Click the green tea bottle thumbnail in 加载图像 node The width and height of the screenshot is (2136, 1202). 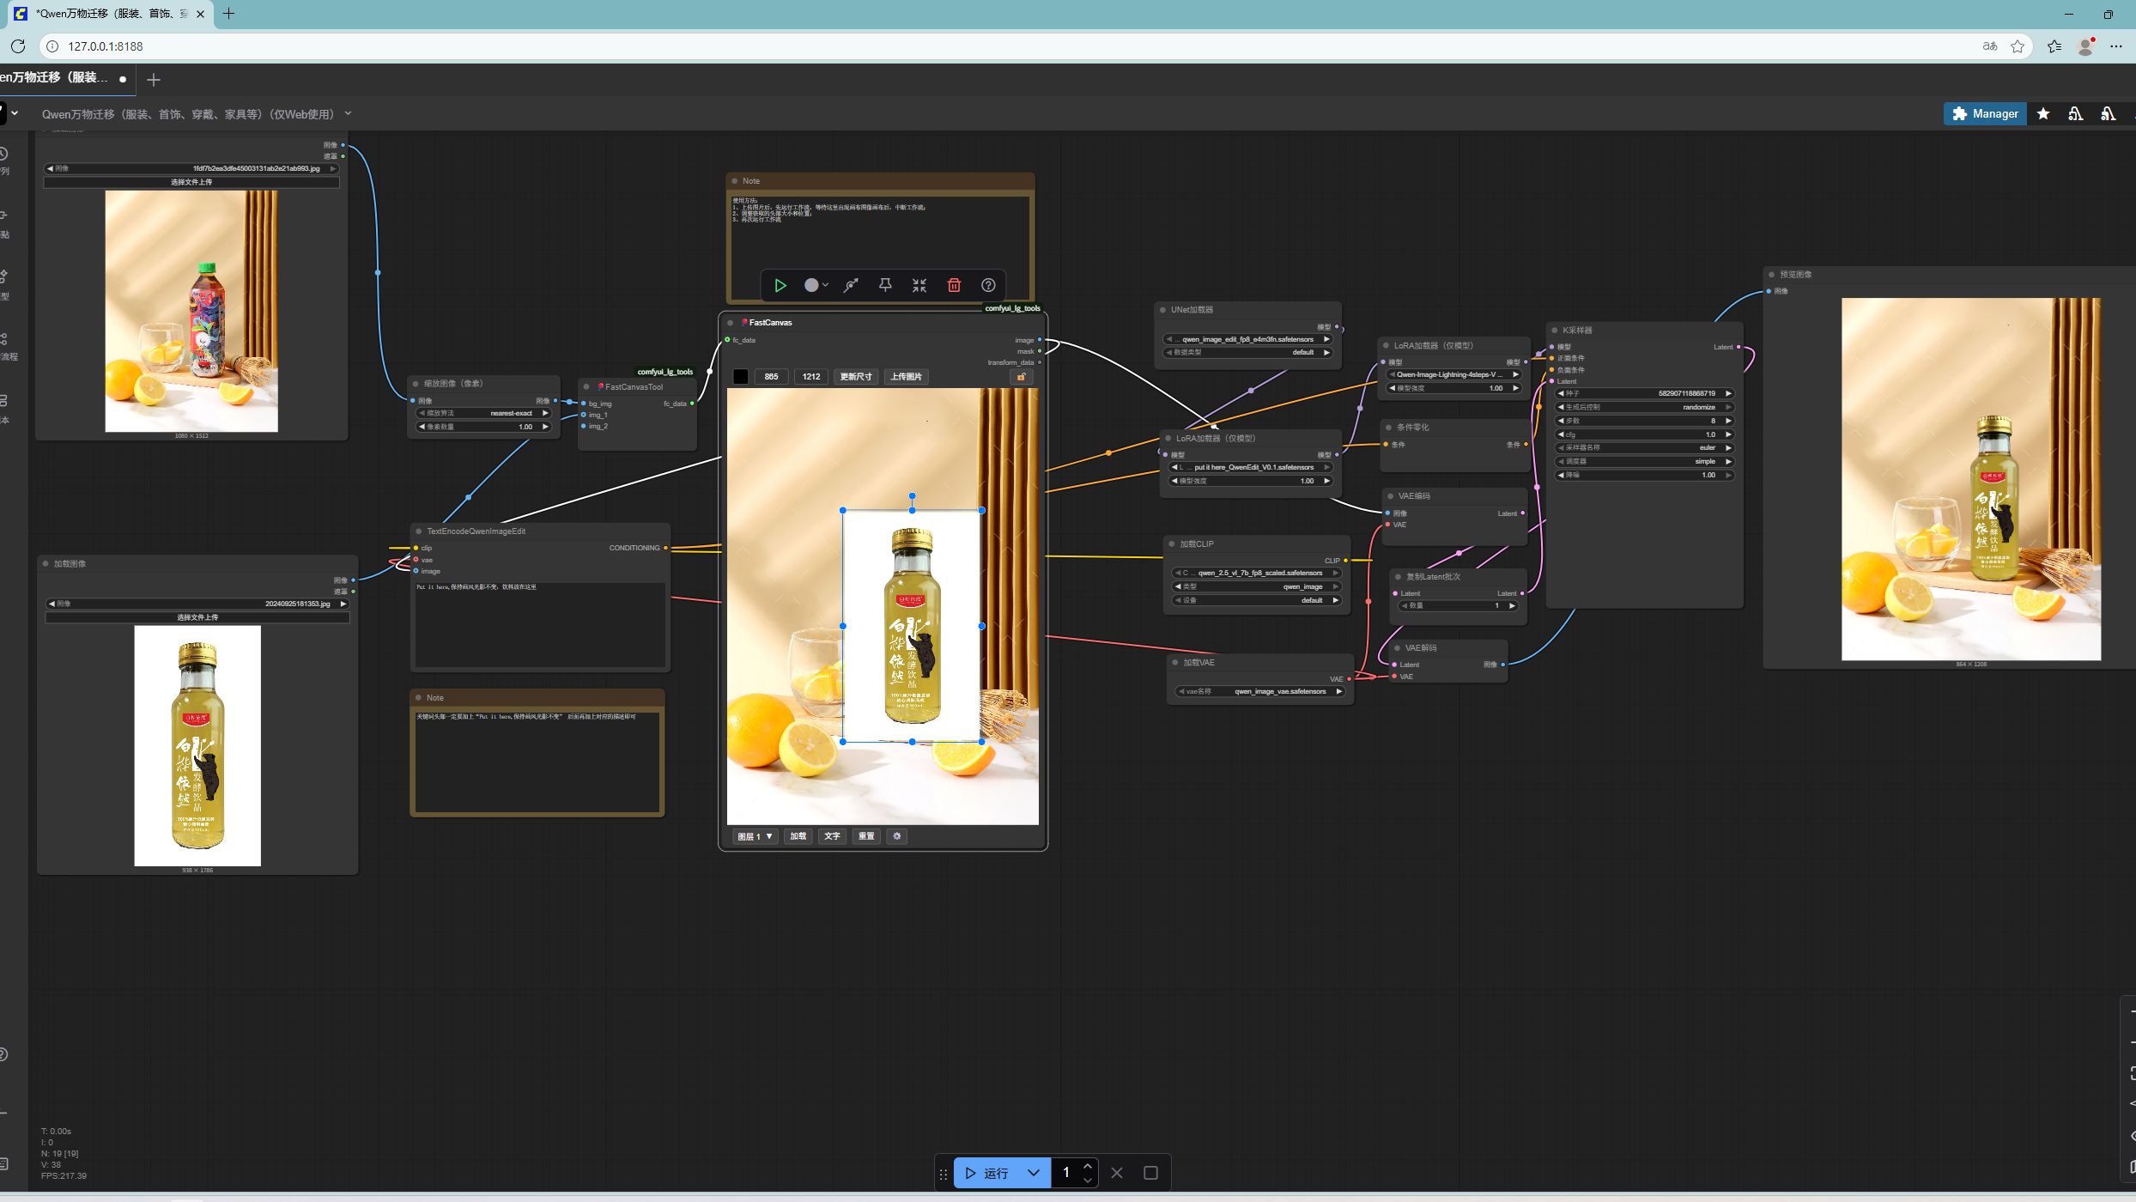pyautogui.click(x=197, y=745)
